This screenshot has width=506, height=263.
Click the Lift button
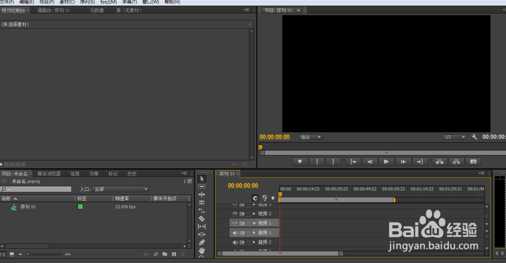440,162
